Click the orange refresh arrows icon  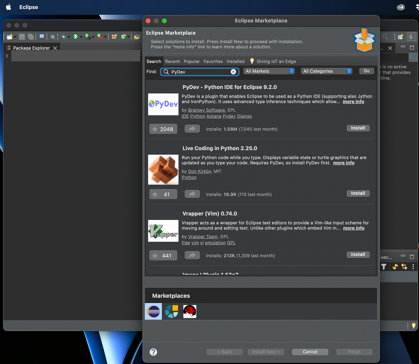[395, 266]
